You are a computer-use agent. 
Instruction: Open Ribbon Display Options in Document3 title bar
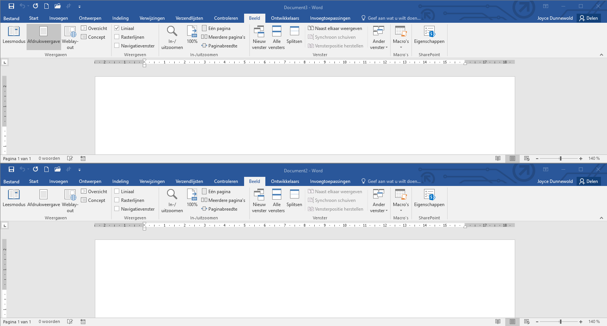click(546, 6)
